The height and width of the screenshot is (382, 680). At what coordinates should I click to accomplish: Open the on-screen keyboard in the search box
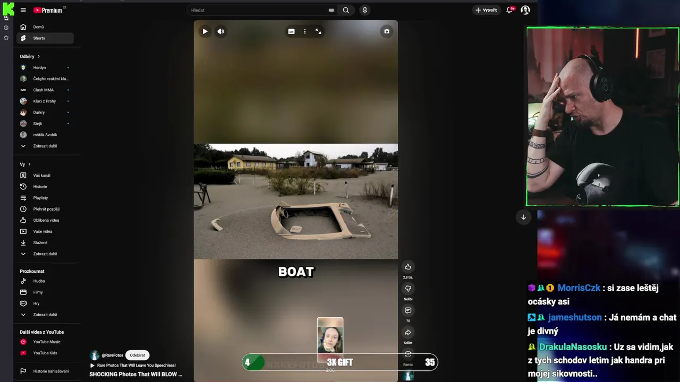tap(331, 10)
